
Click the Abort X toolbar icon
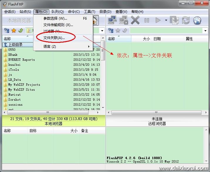point(135,20)
